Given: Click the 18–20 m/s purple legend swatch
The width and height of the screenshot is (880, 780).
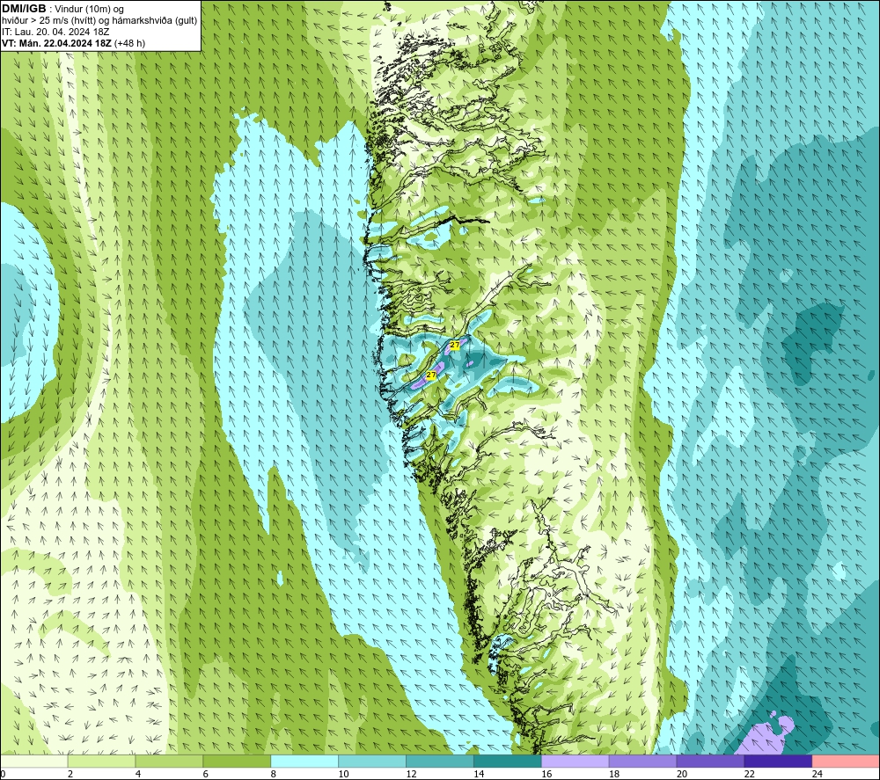Looking at the screenshot, I should (642, 762).
